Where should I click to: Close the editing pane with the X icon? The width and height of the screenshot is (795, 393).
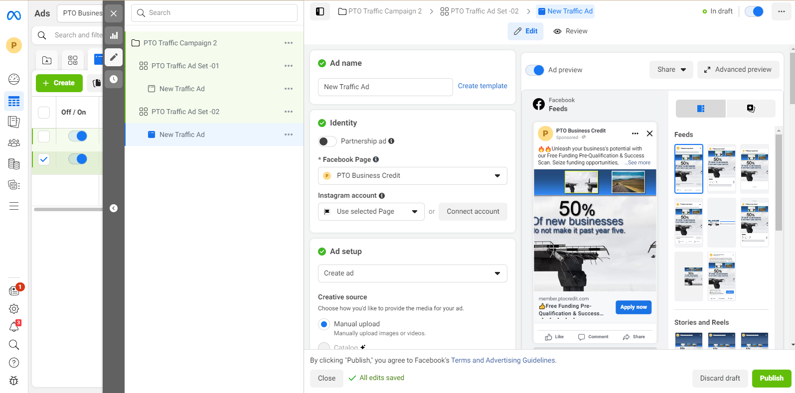(114, 13)
